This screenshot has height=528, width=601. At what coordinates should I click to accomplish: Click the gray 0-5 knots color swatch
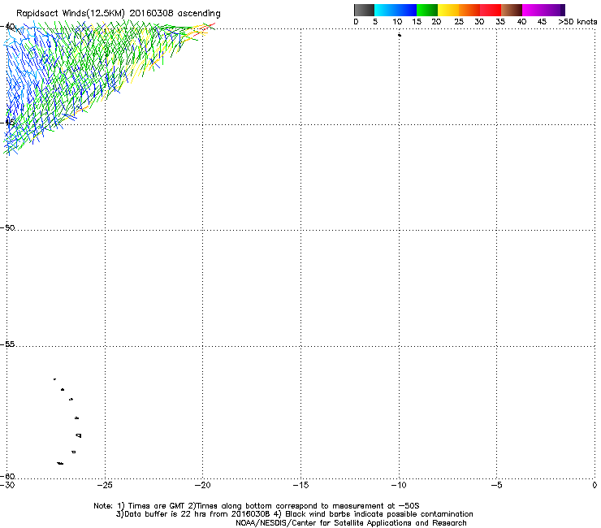364,10
